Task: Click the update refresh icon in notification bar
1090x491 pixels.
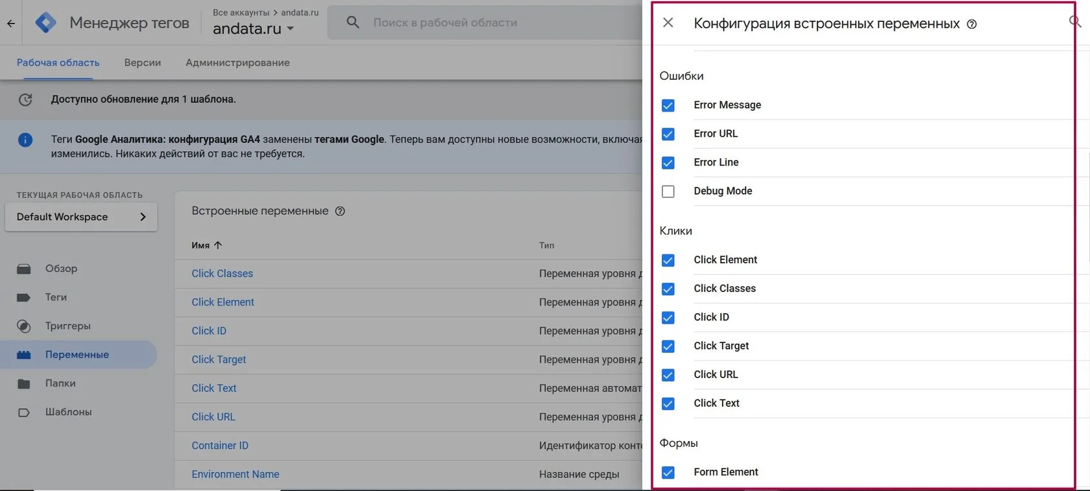Action: coord(25,99)
